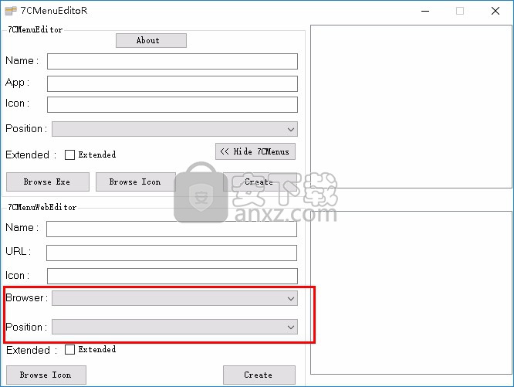Screen dimensions: 514x387
Task: Click Create in 7CMenuWebEditor section
Action: pyautogui.click(x=259, y=375)
